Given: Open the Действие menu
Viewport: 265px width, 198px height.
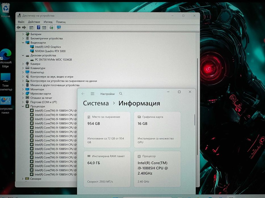Looking at the screenshot, I should click(34, 22).
